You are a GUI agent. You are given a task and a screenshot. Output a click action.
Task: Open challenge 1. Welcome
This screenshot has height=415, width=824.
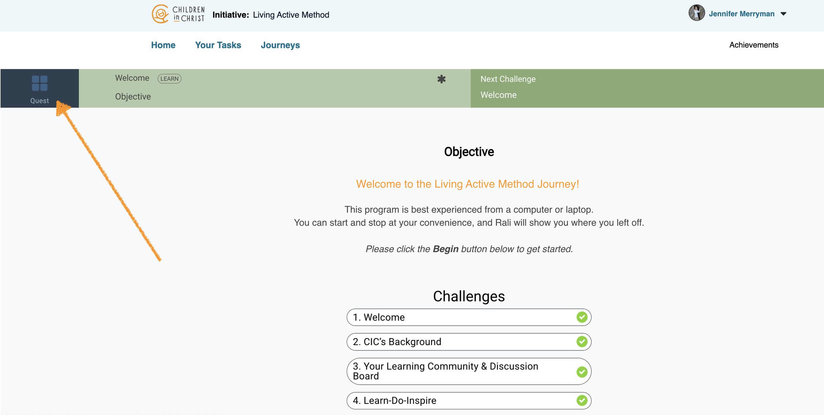[x=461, y=317]
